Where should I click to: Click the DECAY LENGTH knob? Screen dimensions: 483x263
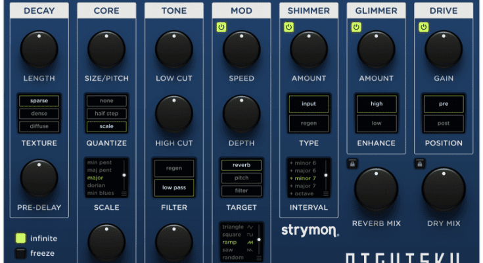pyautogui.click(x=39, y=49)
